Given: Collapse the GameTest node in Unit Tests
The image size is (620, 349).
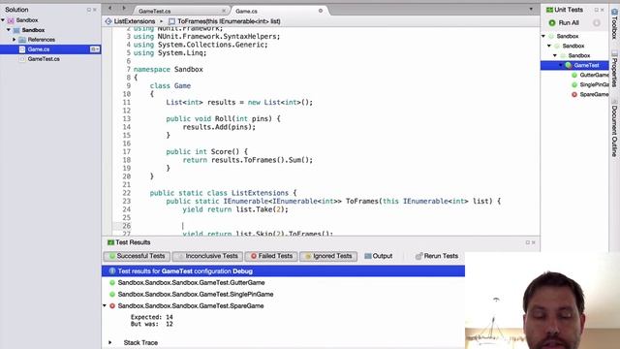Looking at the screenshot, I should (x=561, y=65).
